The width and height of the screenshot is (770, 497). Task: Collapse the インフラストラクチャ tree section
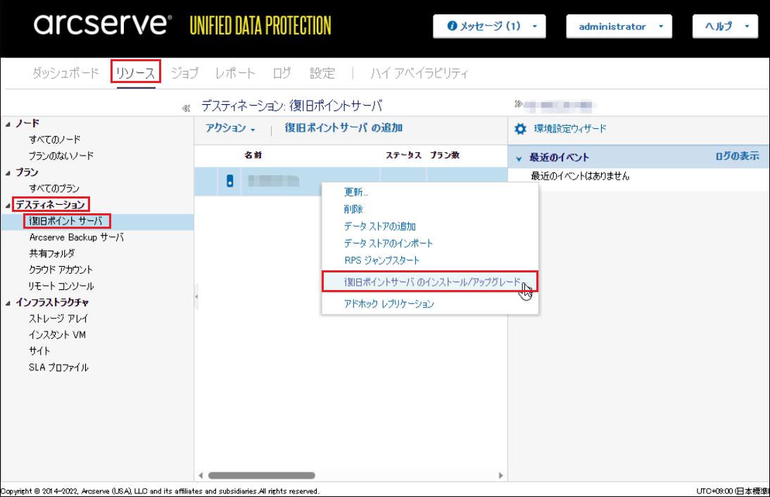(8, 303)
